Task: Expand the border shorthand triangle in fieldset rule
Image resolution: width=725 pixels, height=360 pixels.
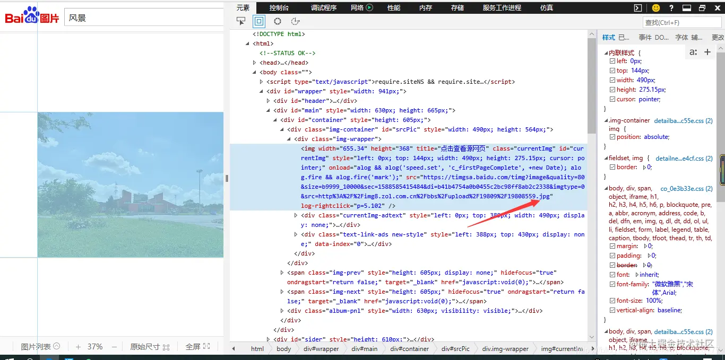Action: (644, 167)
